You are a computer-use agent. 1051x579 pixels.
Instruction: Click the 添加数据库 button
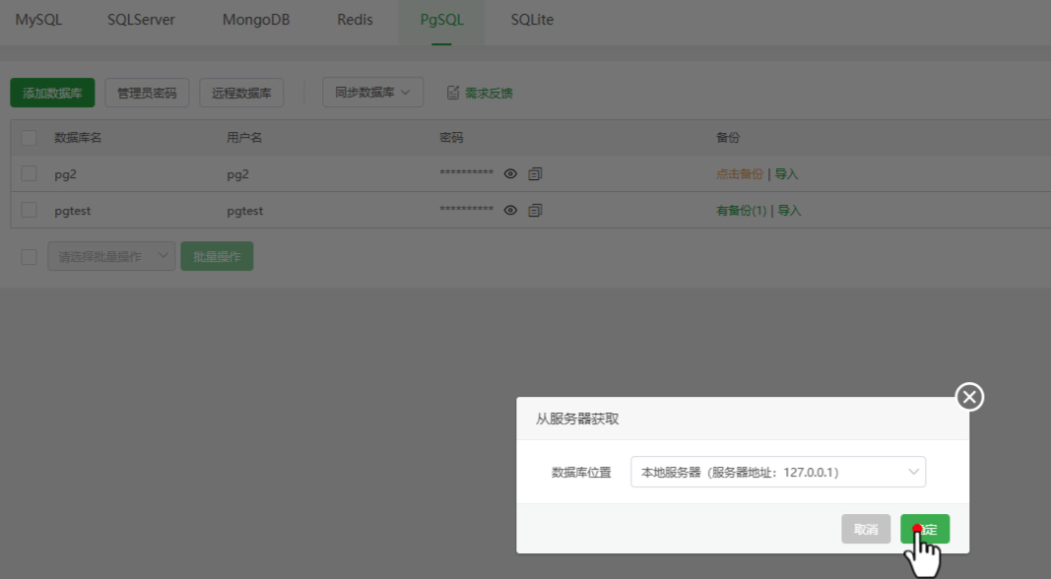(x=52, y=93)
